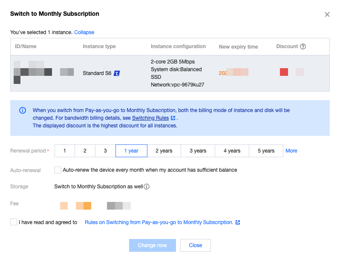Click the external-link icon after the agreement rules
The height and width of the screenshot is (262, 340).
238,222
